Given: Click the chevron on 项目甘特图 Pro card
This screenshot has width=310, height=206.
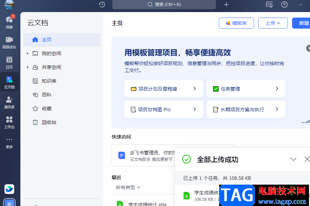Looking at the screenshot, I should (195, 110).
